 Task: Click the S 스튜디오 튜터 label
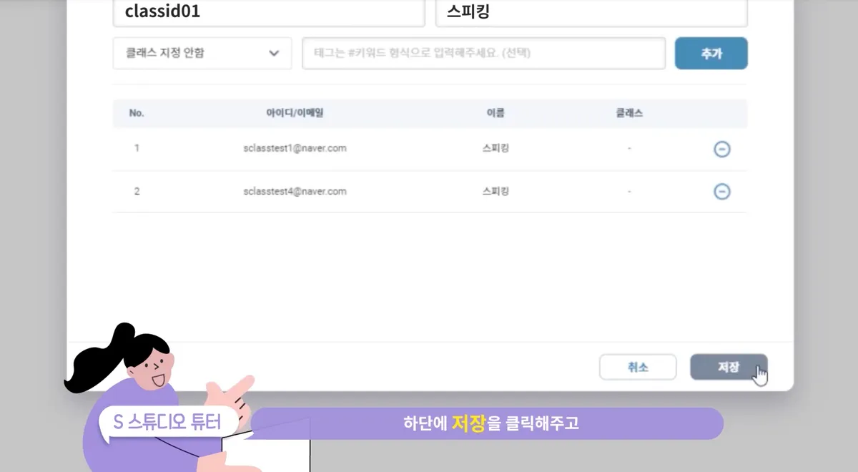[x=167, y=423]
